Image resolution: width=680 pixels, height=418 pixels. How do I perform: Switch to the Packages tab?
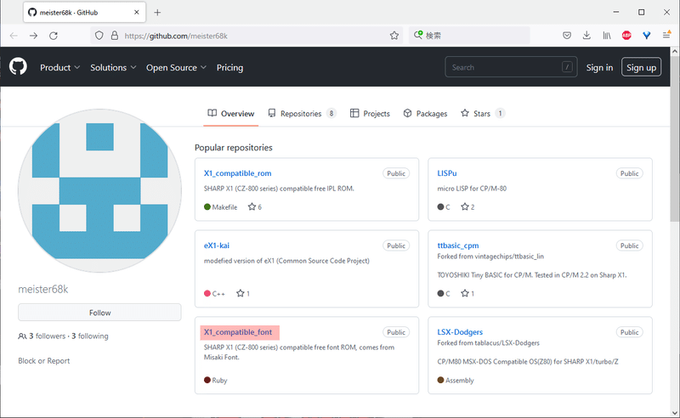[x=426, y=114]
